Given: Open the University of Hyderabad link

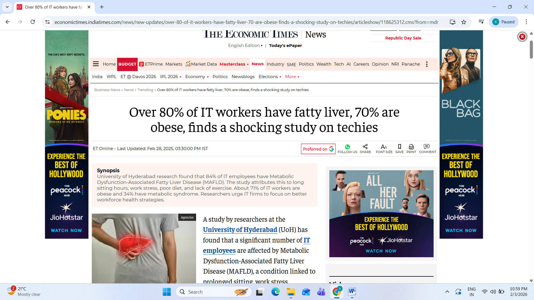Looking at the screenshot, I should (x=240, y=230).
